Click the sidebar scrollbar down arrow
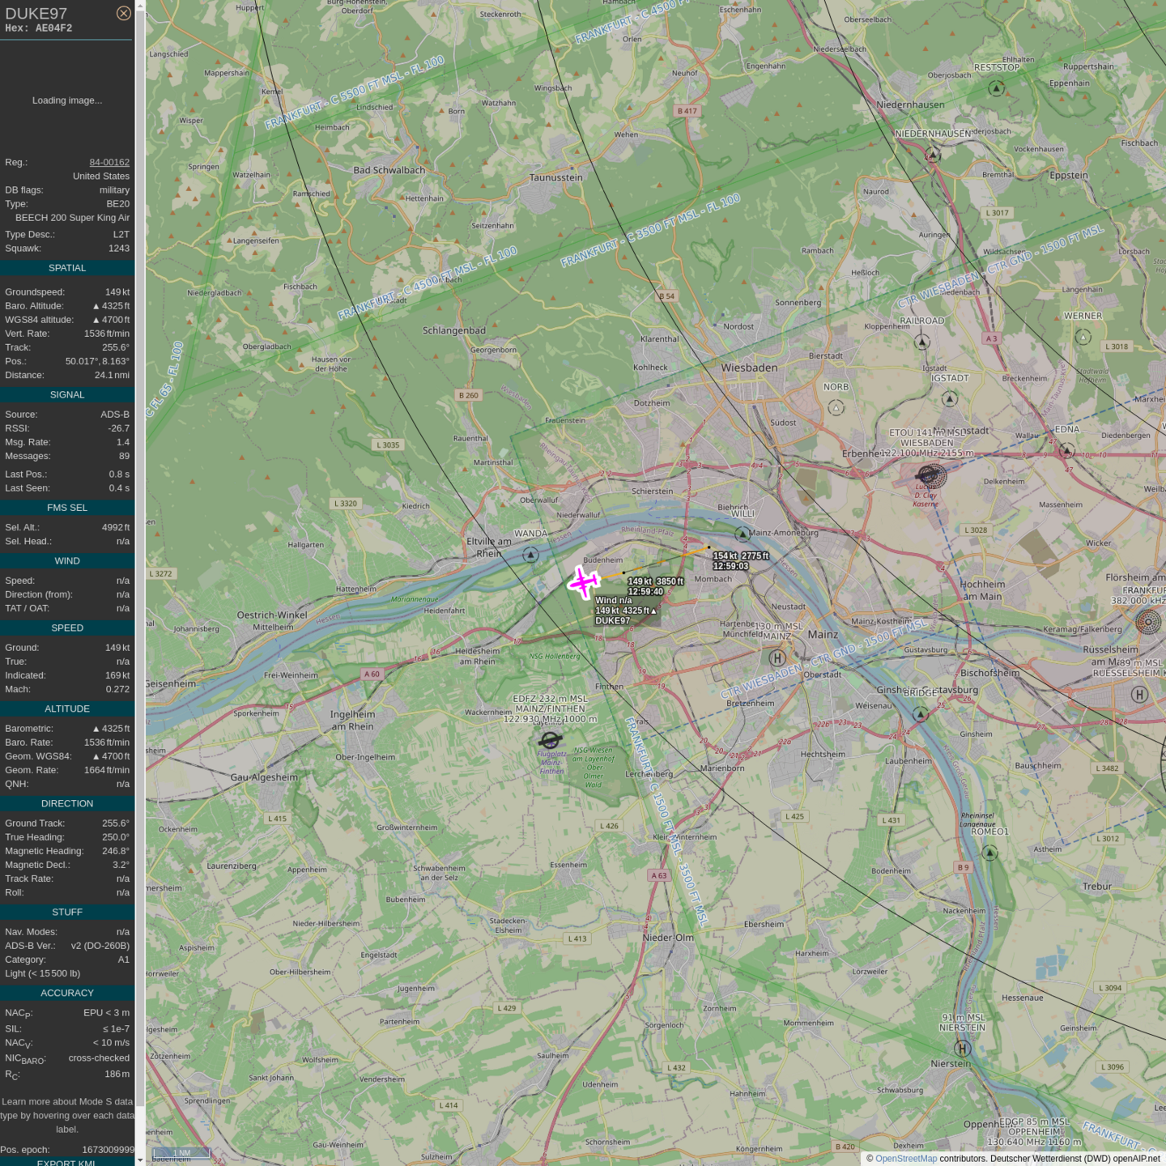The image size is (1166, 1166). click(x=140, y=1160)
